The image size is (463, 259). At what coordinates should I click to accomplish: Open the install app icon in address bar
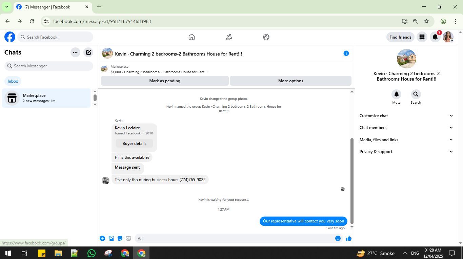405,21
